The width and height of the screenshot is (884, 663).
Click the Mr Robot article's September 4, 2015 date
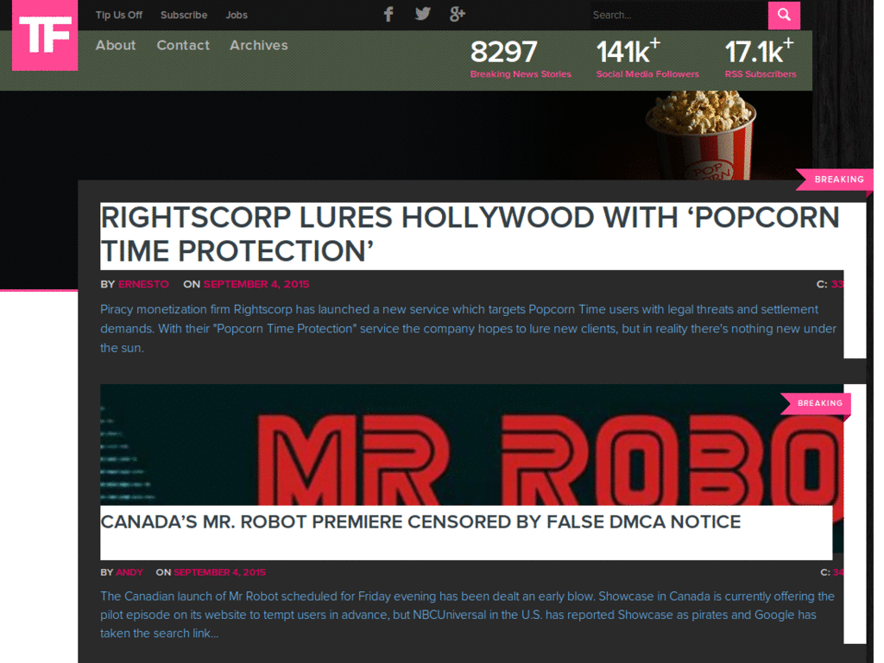pos(220,572)
